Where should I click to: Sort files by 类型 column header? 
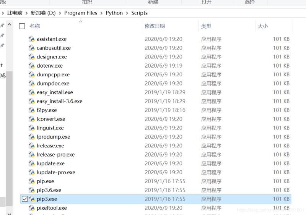tap(206, 26)
